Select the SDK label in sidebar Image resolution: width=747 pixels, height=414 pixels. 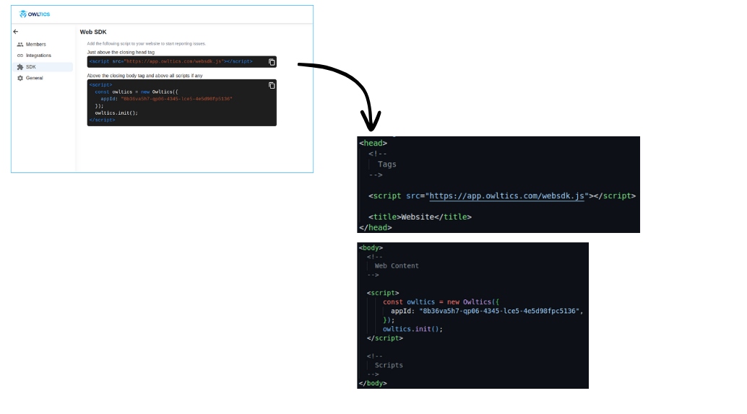click(31, 67)
